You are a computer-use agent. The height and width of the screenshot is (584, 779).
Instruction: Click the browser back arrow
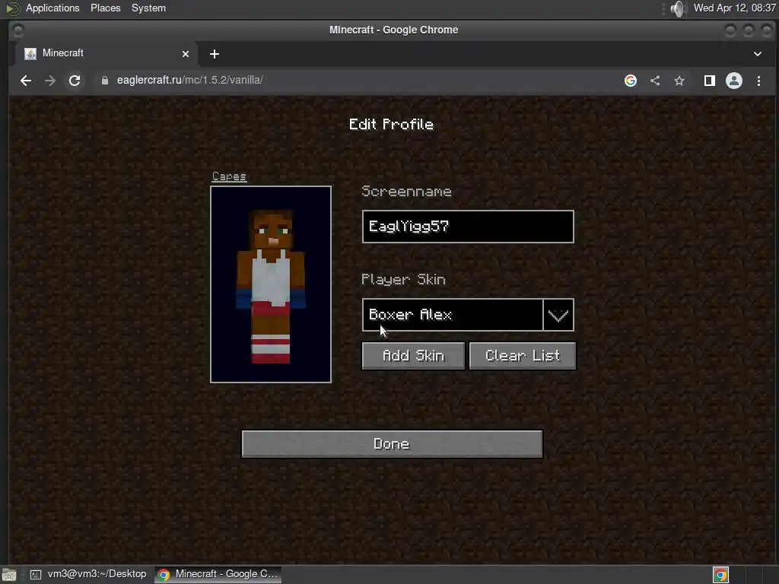coord(26,81)
